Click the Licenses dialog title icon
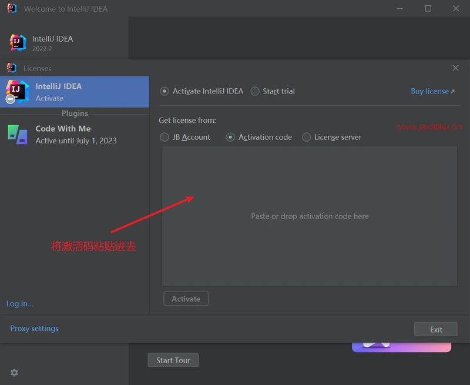This screenshot has height=385, width=470. tap(12, 68)
